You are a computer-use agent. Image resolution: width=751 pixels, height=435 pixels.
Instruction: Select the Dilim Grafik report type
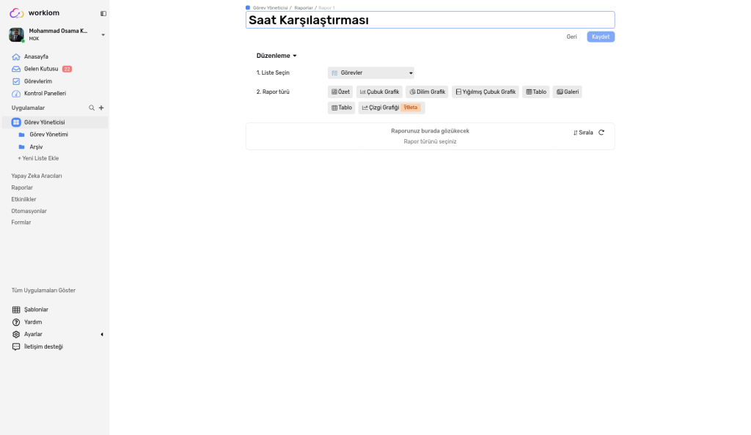click(x=428, y=92)
